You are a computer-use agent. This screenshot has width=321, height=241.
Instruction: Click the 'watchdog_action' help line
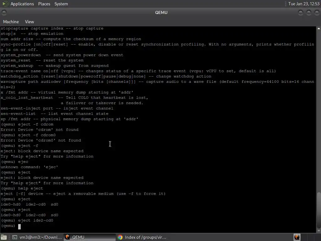click(x=106, y=77)
